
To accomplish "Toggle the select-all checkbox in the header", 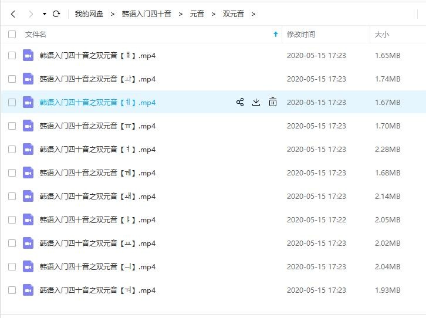I will pos(12,35).
